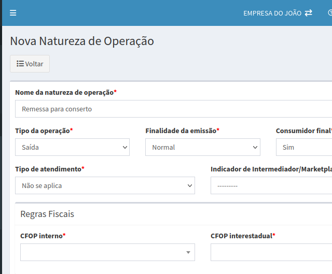Screen dimensions: 332x274
Task: Open the Tipo da operação dropdown
Action: click(x=72, y=147)
